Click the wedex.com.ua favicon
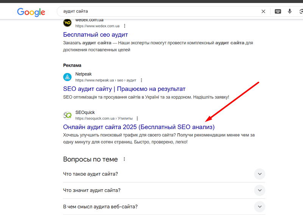Screen dimensions: 303x215 (67, 23)
